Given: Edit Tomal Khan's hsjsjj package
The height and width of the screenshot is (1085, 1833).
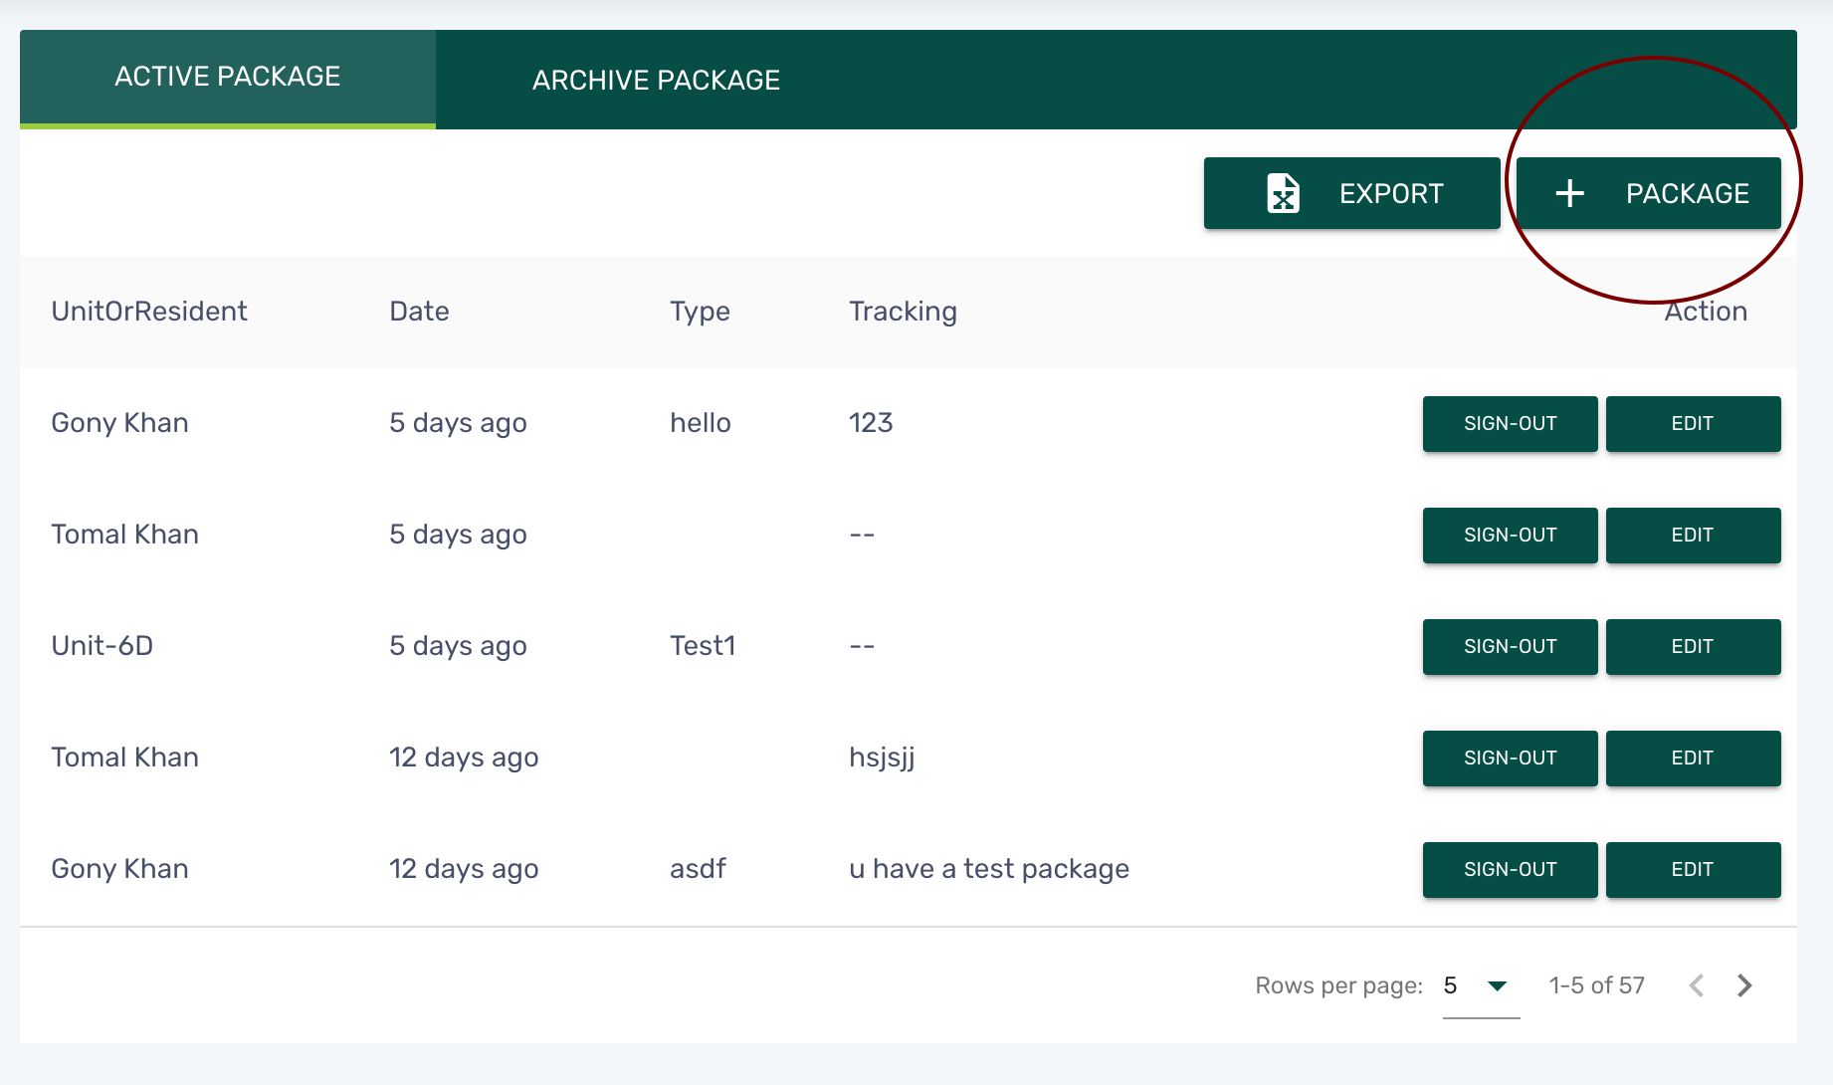Looking at the screenshot, I should coord(1692,759).
